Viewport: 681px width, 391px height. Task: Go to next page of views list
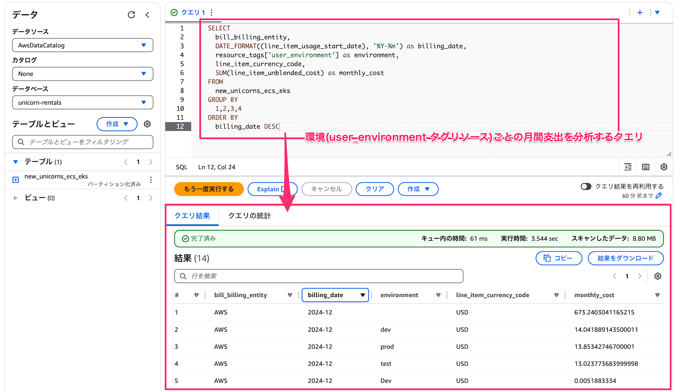pyautogui.click(x=151, y=198)
